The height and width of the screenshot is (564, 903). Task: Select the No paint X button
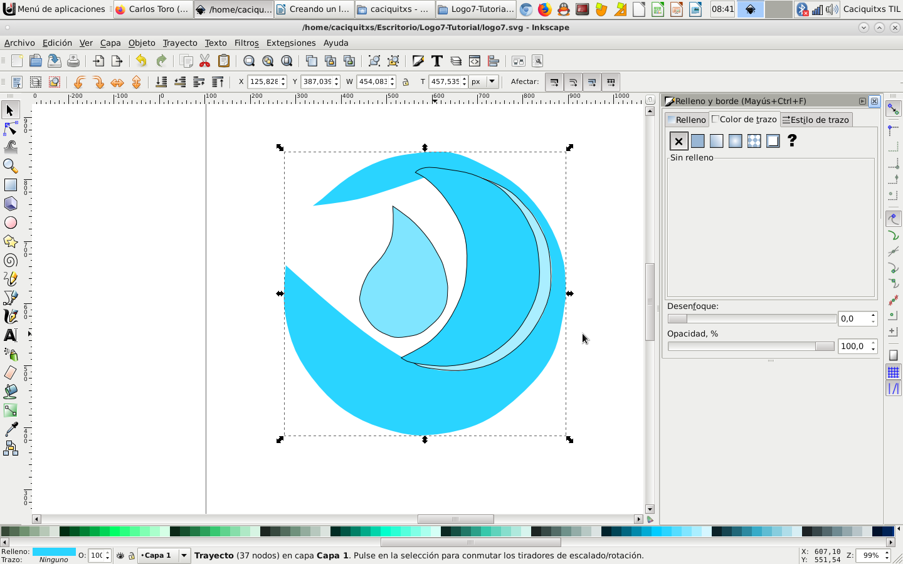click(x=679, y=141)
